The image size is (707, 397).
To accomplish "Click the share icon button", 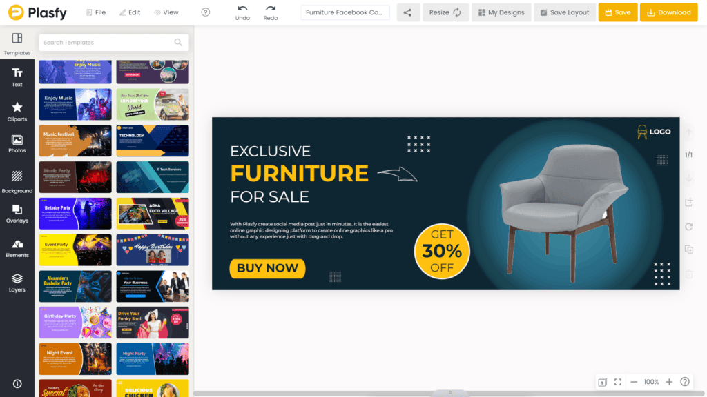I will [x=407, y=12].
